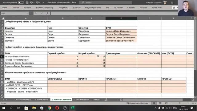Add a new sheet with plus icon

(106, 100)
